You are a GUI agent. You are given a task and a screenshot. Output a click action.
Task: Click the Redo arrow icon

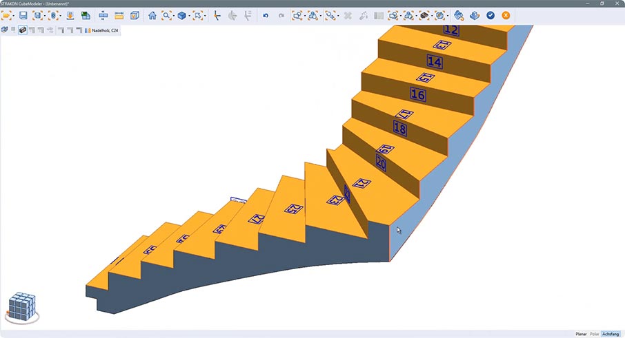(x=281, y=15)
